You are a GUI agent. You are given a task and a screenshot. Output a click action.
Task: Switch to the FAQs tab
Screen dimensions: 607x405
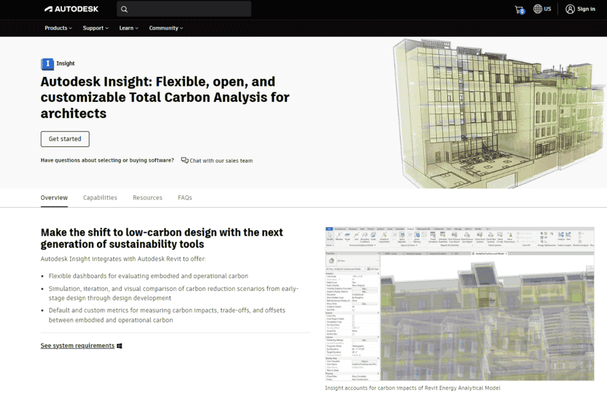point(185,198)
